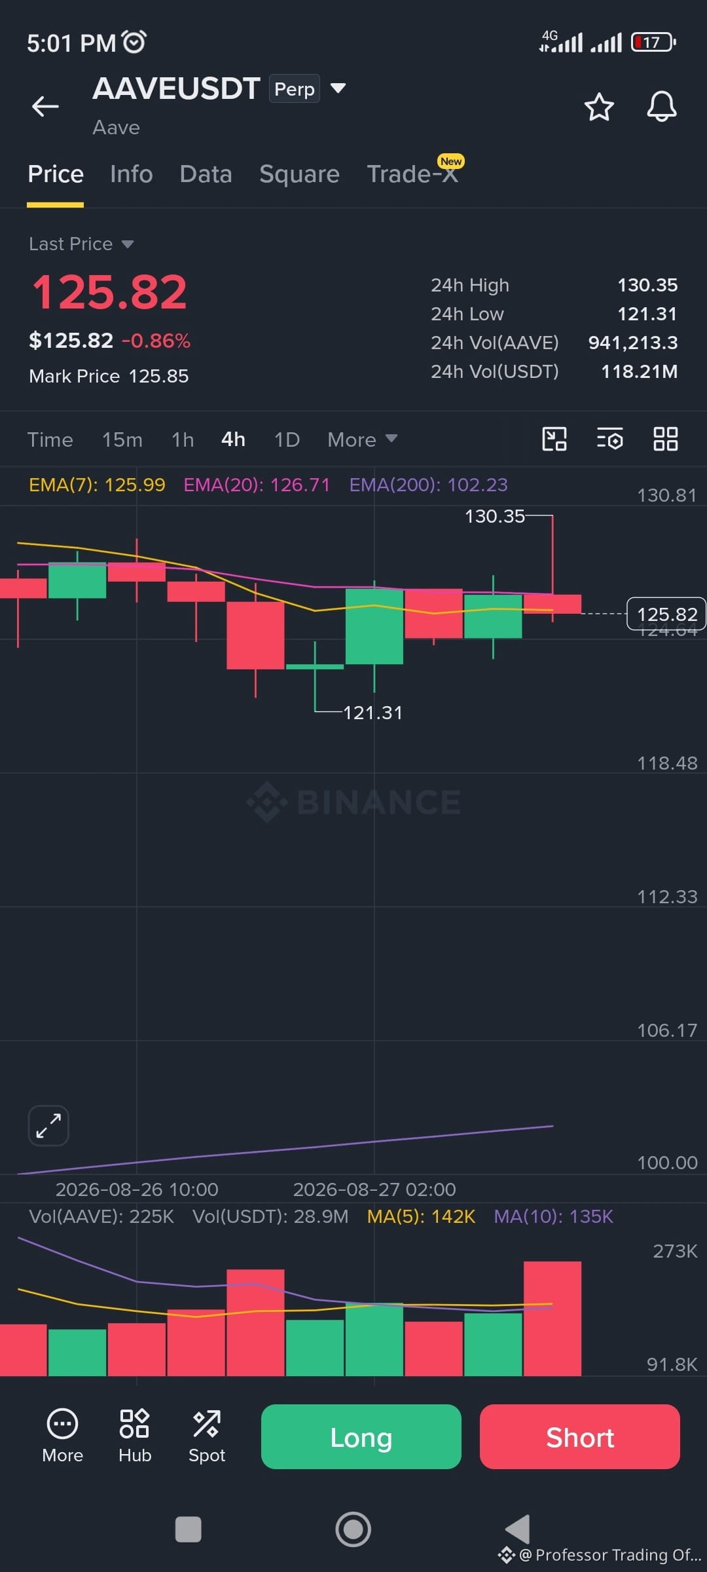The height and width of the screenshot is (1572, 707).
Task: Tap the Vol(USDT): 28.9M label
Action: (270, 1217)
